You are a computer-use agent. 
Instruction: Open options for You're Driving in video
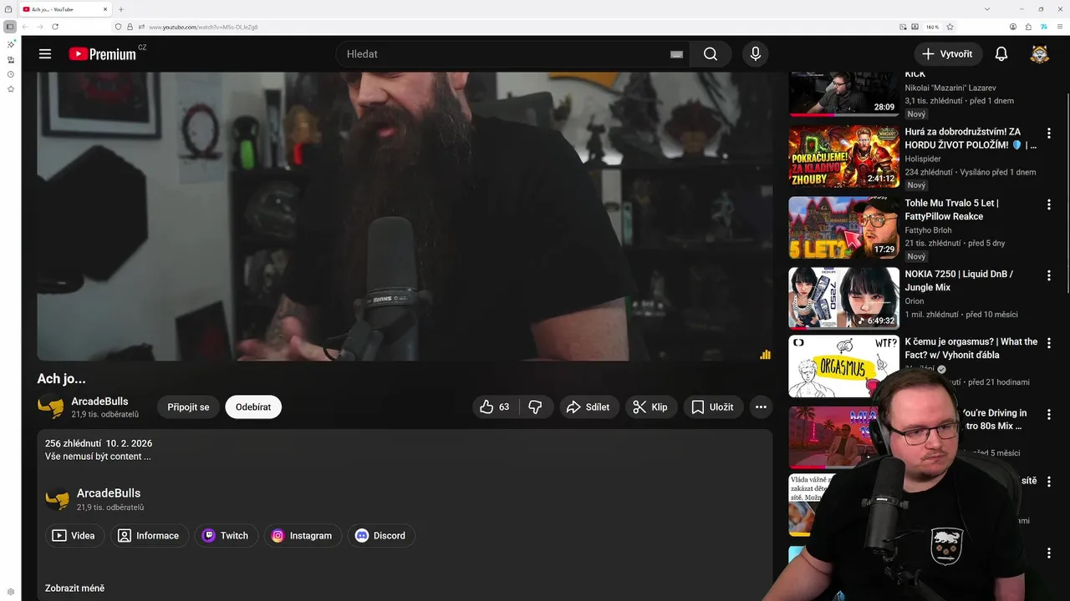click(1049, 414)
